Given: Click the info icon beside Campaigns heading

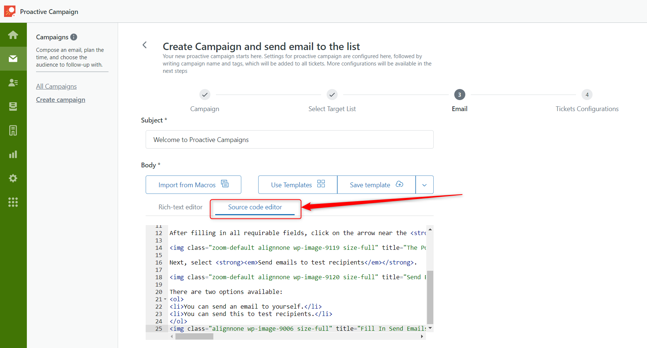Looking at the screenshot, I should coord(74,37).
